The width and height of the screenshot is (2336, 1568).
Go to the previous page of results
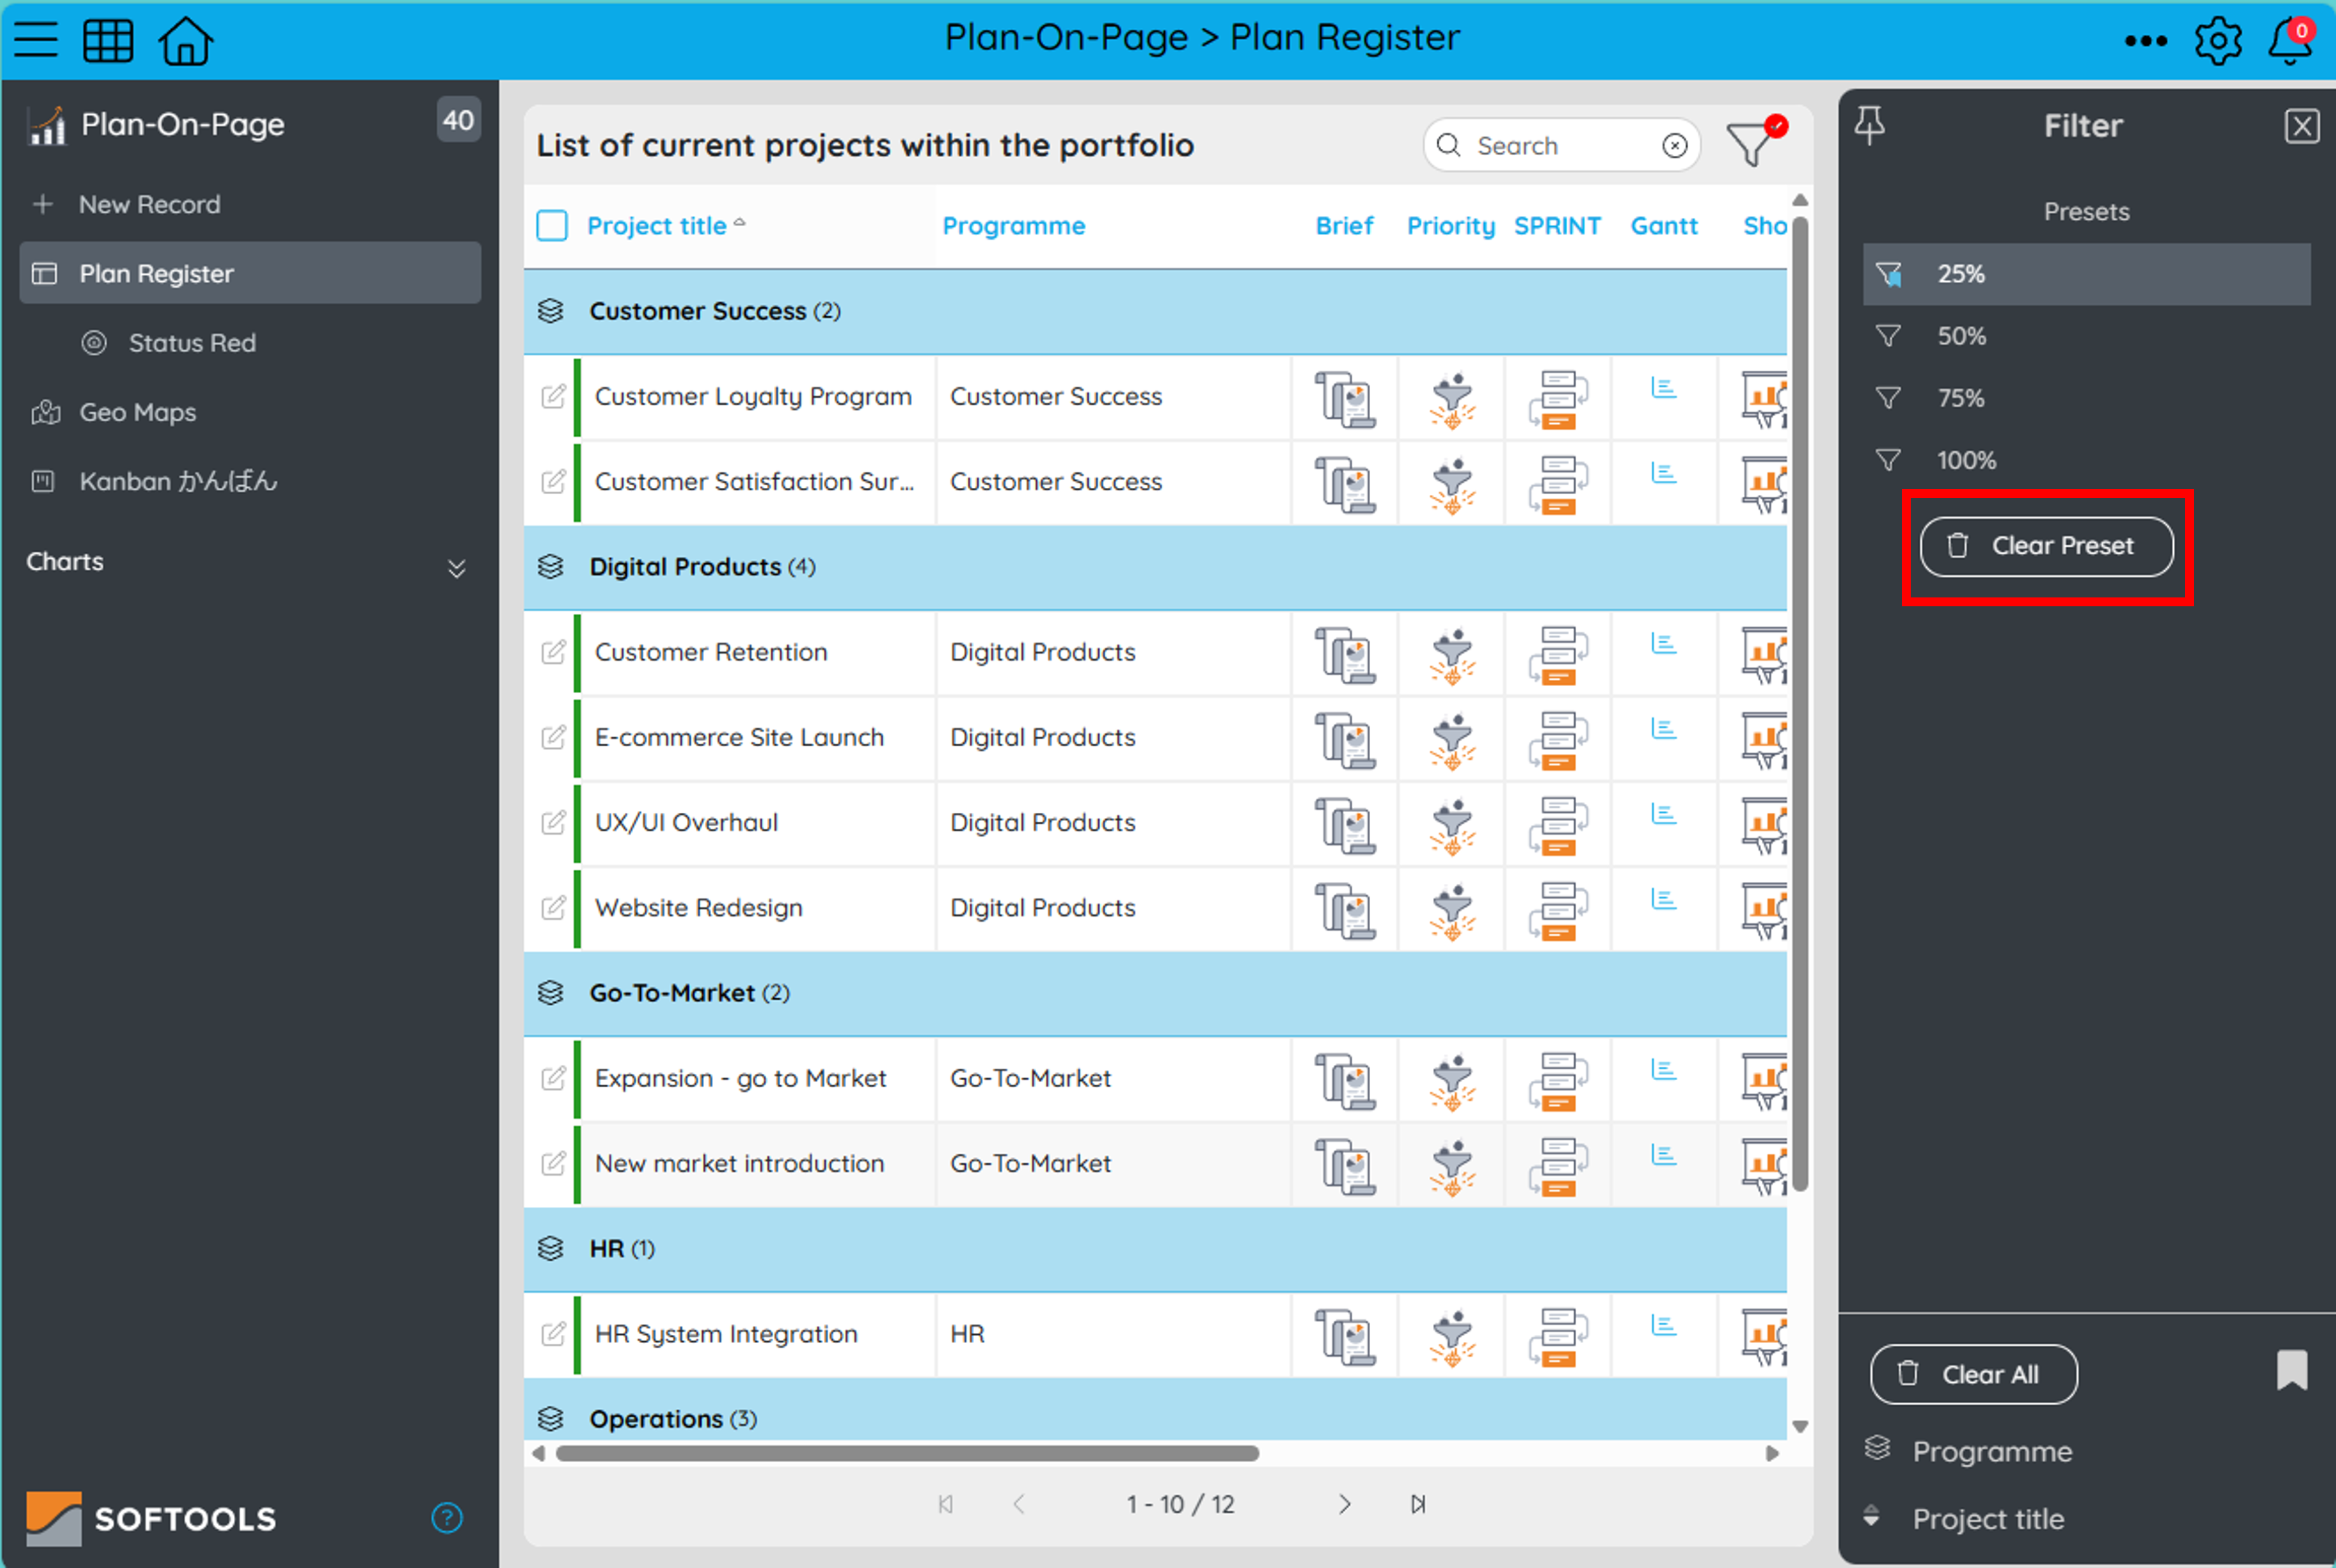tap(1020, 1504)
